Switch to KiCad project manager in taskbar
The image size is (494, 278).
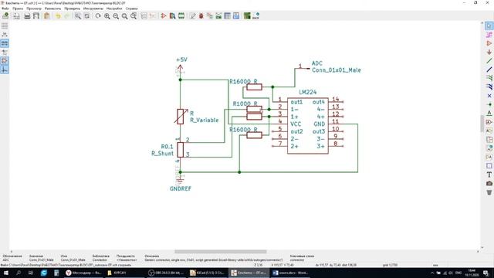tap(208, 273)
